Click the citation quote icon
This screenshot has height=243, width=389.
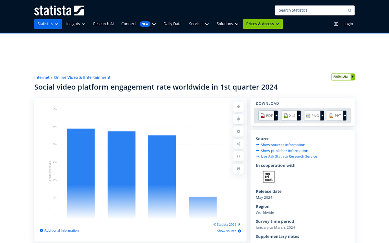pos(238,156)
